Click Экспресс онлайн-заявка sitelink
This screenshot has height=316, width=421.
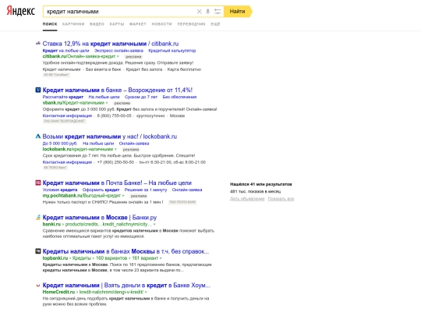point(119,51)
